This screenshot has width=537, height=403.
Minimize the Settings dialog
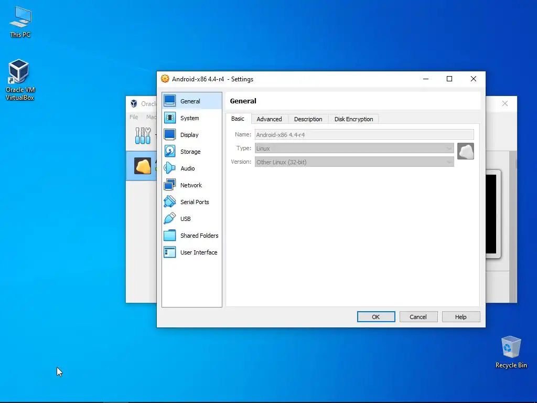(x=426, y=79)
